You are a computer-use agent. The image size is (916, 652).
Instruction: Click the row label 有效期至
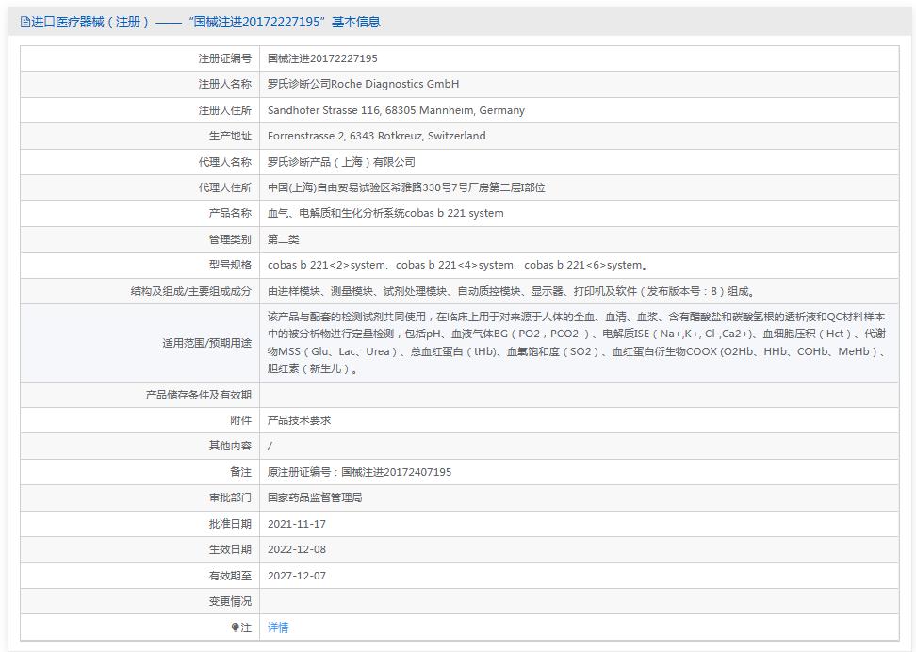coord(230,576)
